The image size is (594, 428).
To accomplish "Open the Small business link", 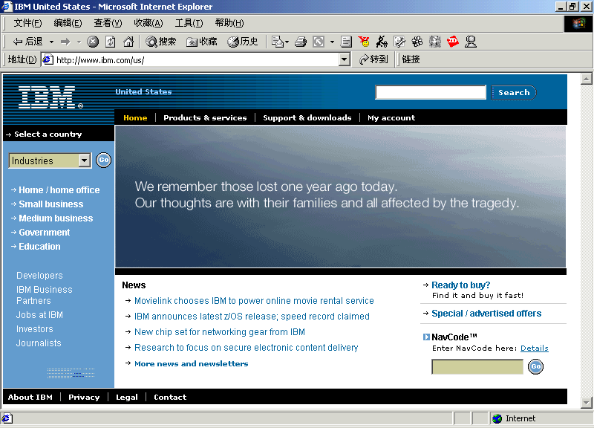I will tap(50, 204).
